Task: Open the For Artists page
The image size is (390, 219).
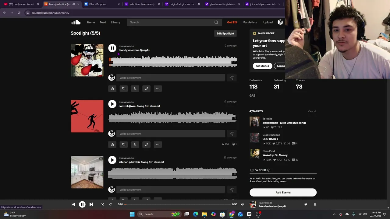Action: (250, 22)
